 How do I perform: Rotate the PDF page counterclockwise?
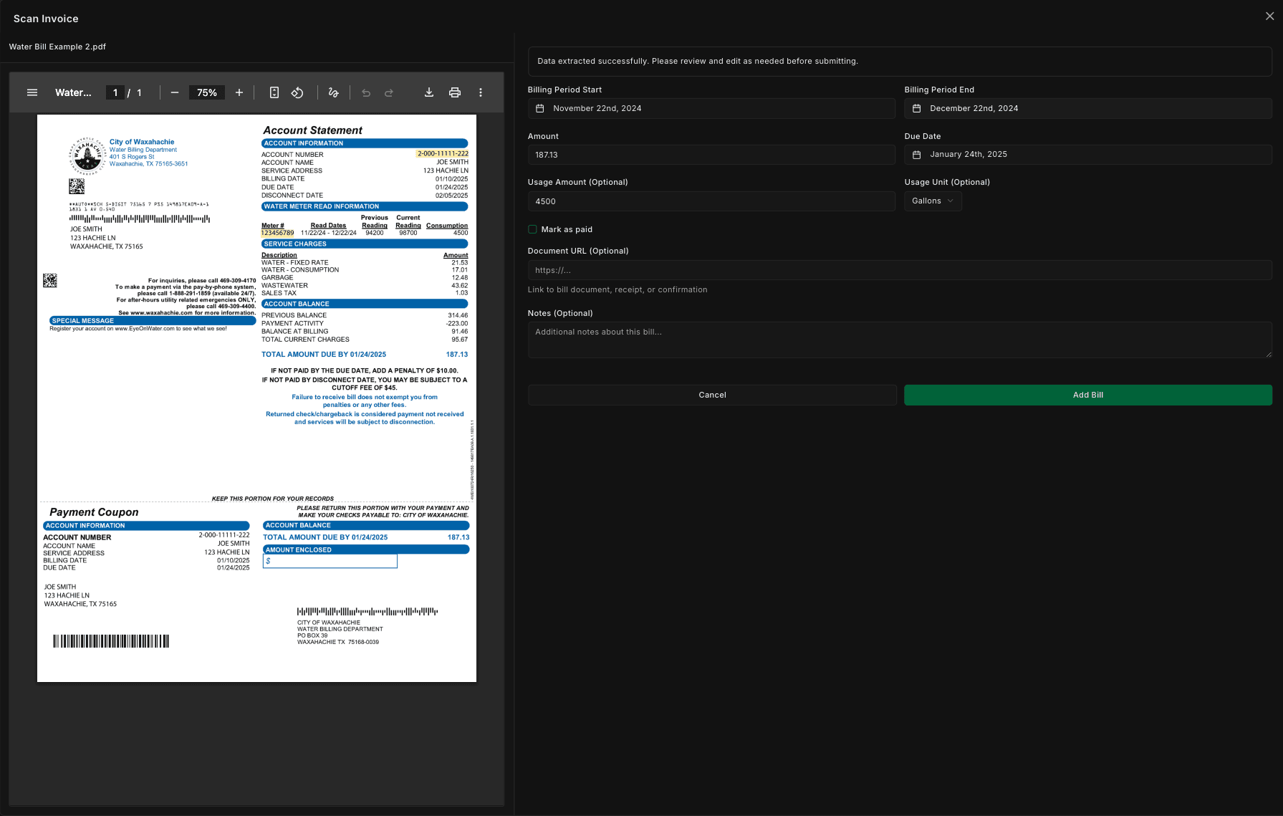(297, 92)
